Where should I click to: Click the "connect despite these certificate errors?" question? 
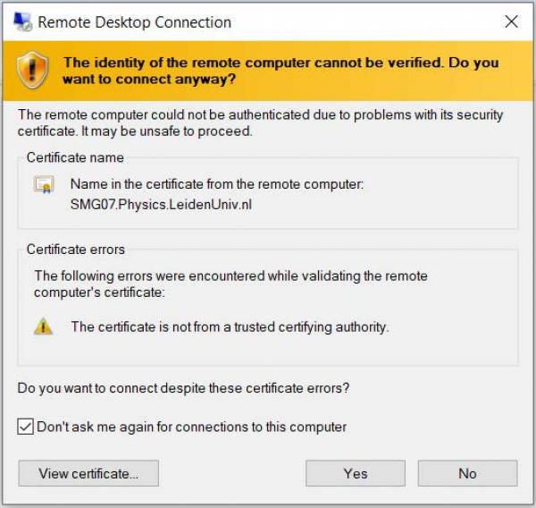[183, 389]
